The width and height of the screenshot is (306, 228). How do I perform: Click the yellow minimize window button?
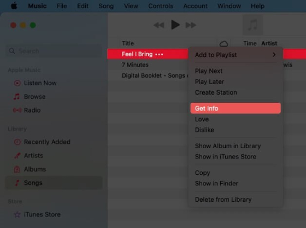[23, 25]
